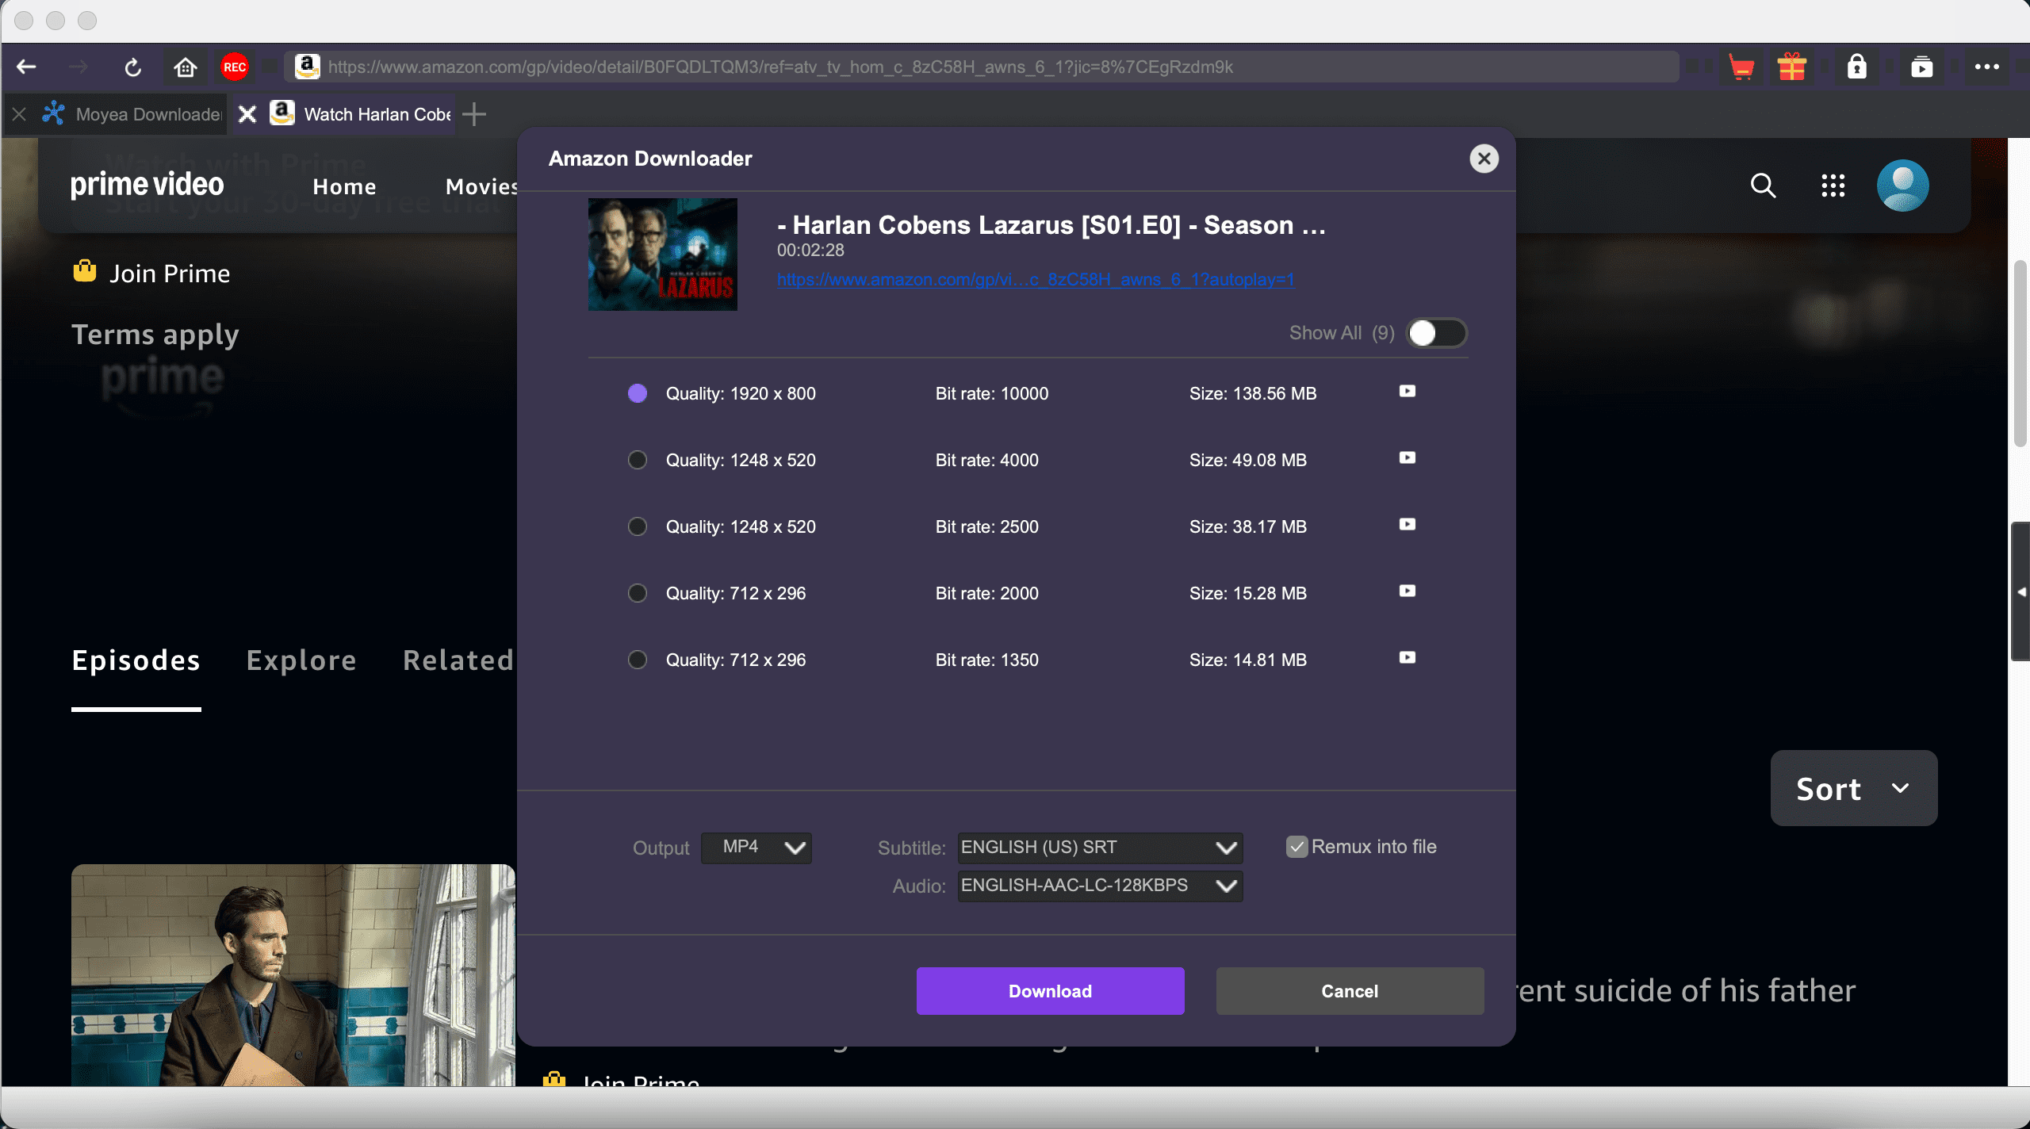The height and width of the screenshot is (1129, 2030).
Task: Click the gift box icon
Action: click(x=1791, y=67)
